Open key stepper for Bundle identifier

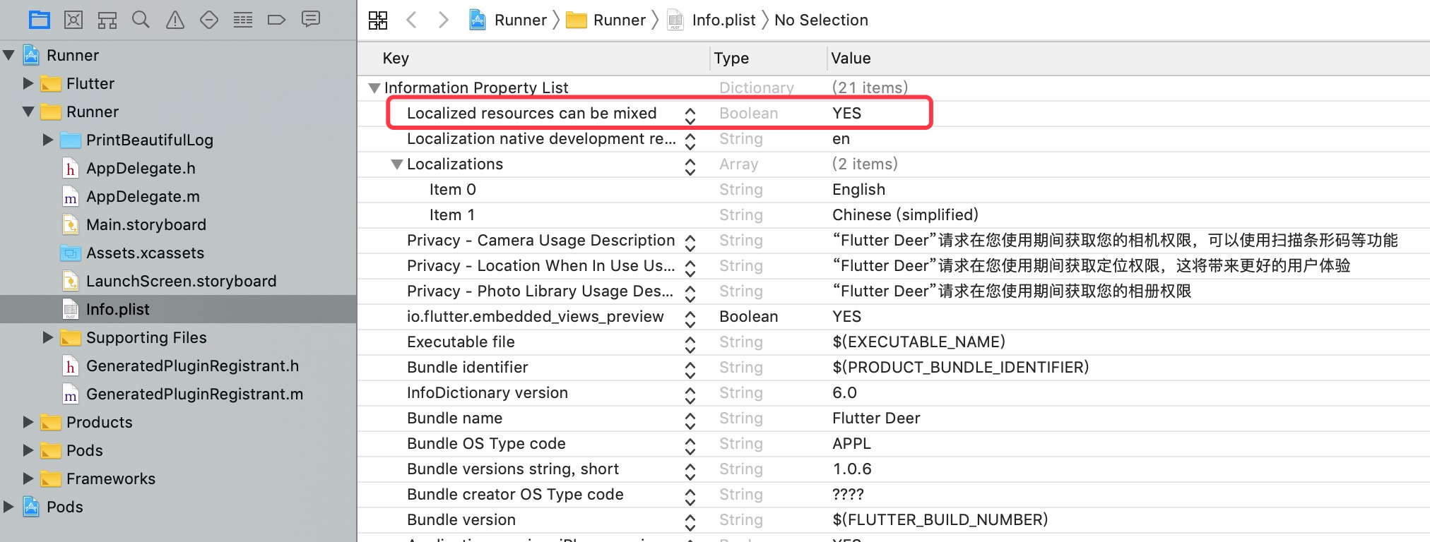point(690,370)
